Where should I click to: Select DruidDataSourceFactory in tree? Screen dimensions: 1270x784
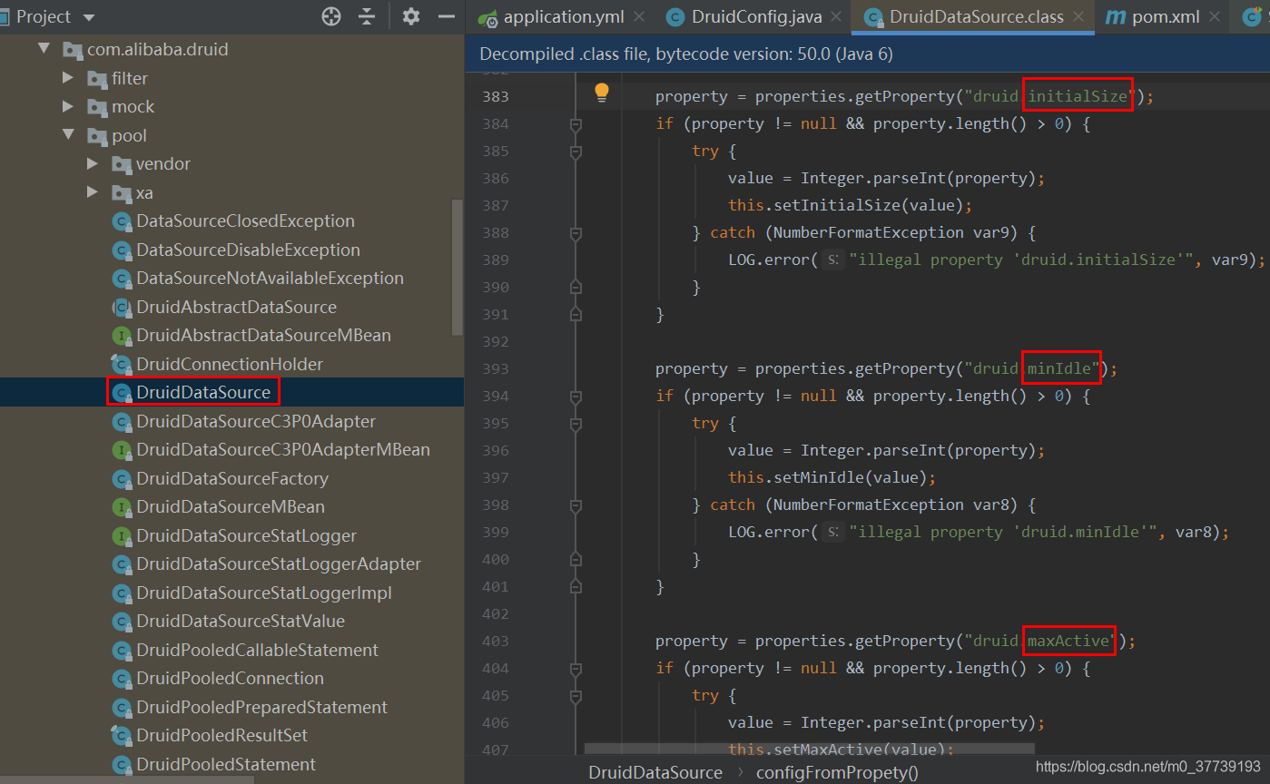232,478
